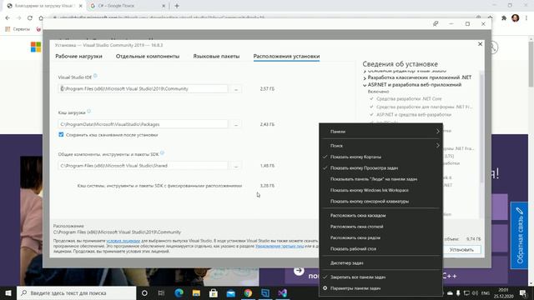Image resolution: width=534 pixels, height=300 pixels.
Task: Toggle Показать кнопку сенсорной клавиатуры
Action: click(380, 202)
